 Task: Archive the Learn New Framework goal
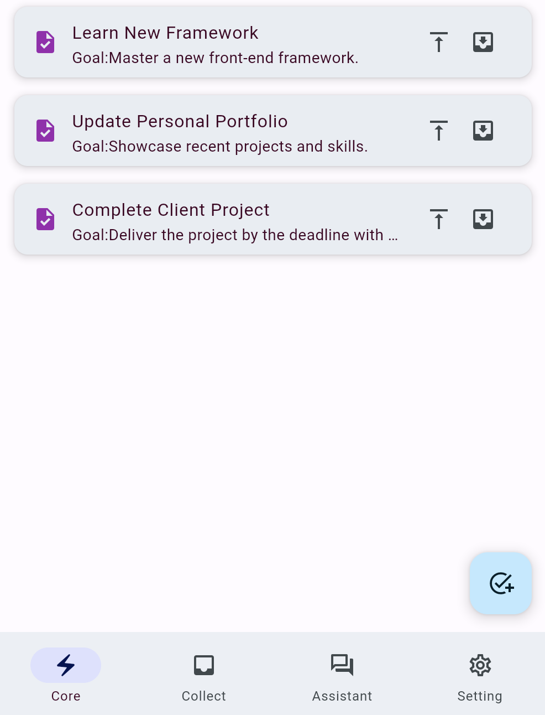pos(483,42)
